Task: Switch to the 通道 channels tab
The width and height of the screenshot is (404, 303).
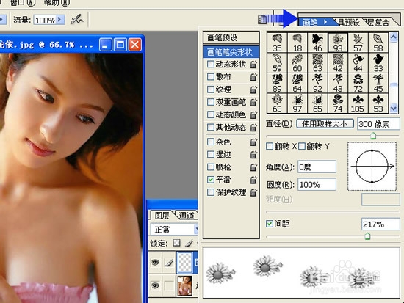Action: 187,215
